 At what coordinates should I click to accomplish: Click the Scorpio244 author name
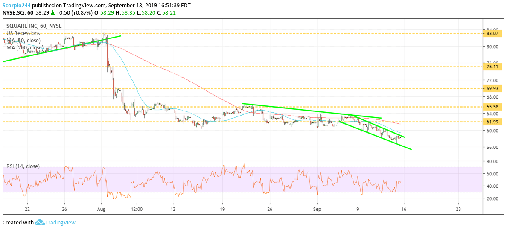[17, 5]
